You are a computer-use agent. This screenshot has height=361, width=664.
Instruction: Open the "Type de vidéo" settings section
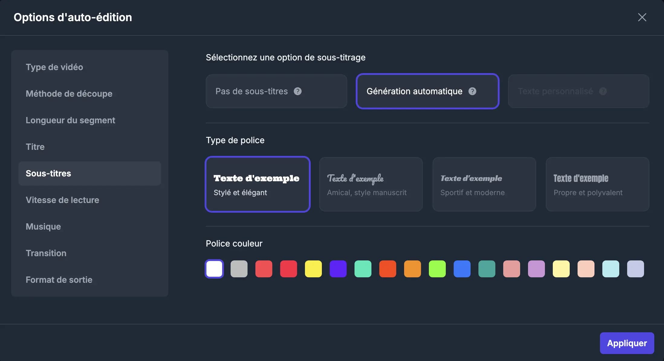pyautogui.click(x=54, y=67)
